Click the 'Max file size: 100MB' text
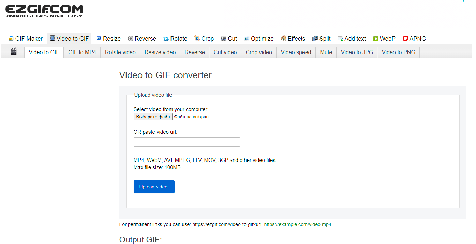This screenshot has width=476, height=244. 157,167
